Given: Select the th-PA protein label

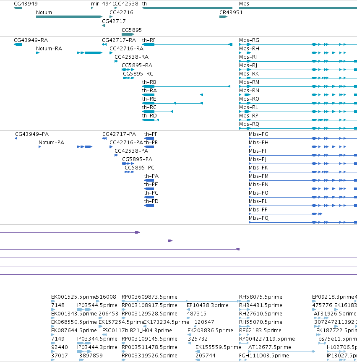Looking at the screenshot, I should pyautogui.click(x=151, y=176).
